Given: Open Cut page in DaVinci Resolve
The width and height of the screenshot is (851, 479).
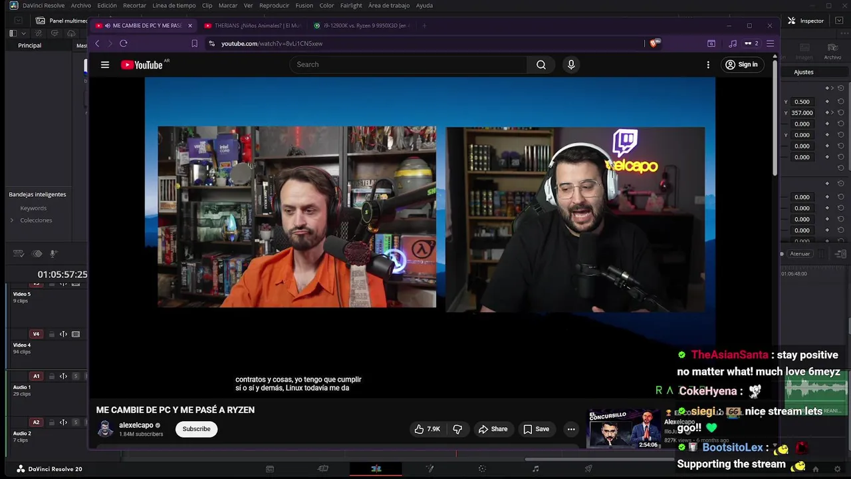Looking at the screenshot, I should 323,469.
